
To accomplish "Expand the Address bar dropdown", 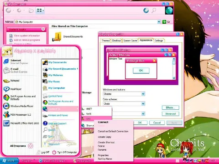I will (x=159, y=22).
